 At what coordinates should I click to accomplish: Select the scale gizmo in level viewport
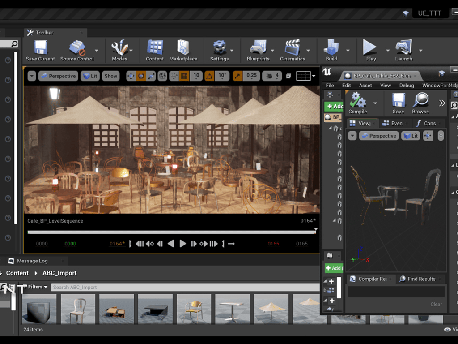(151, 76)
